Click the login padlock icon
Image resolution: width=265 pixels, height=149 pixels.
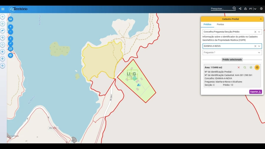pos(245,9)
